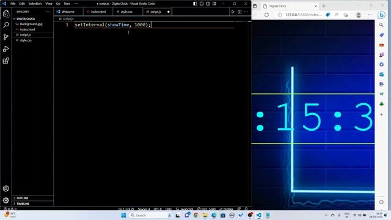Screen dimensions: 391x220
Task: Place cursor in setInterval code line
Action: click(112, 24)
